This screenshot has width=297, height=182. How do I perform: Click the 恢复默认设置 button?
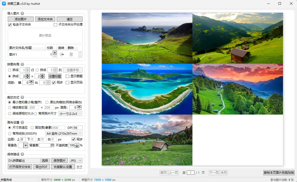click(63, 167)
